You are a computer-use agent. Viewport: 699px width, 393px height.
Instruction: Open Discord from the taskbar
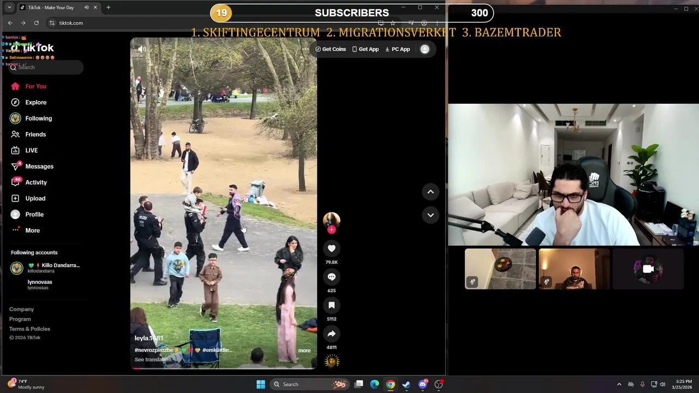(x=423, y=384)
